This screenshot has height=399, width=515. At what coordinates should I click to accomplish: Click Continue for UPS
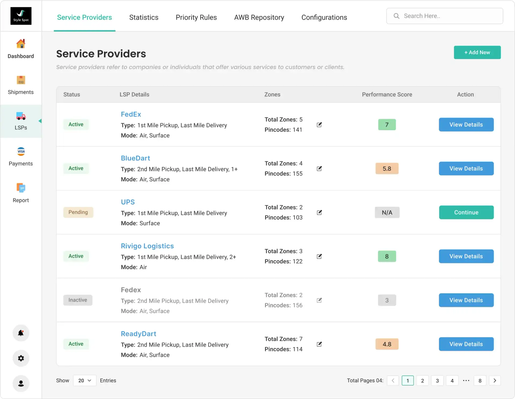(466, 212)
